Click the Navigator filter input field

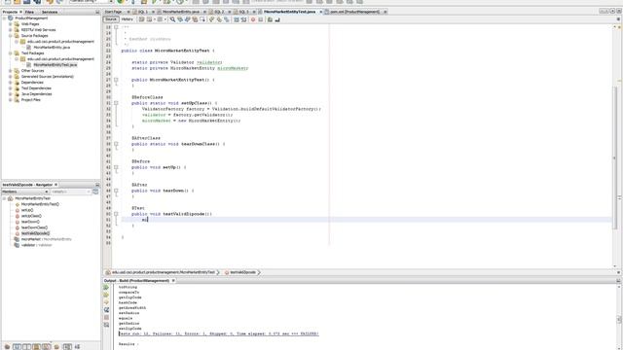(71, 192)
